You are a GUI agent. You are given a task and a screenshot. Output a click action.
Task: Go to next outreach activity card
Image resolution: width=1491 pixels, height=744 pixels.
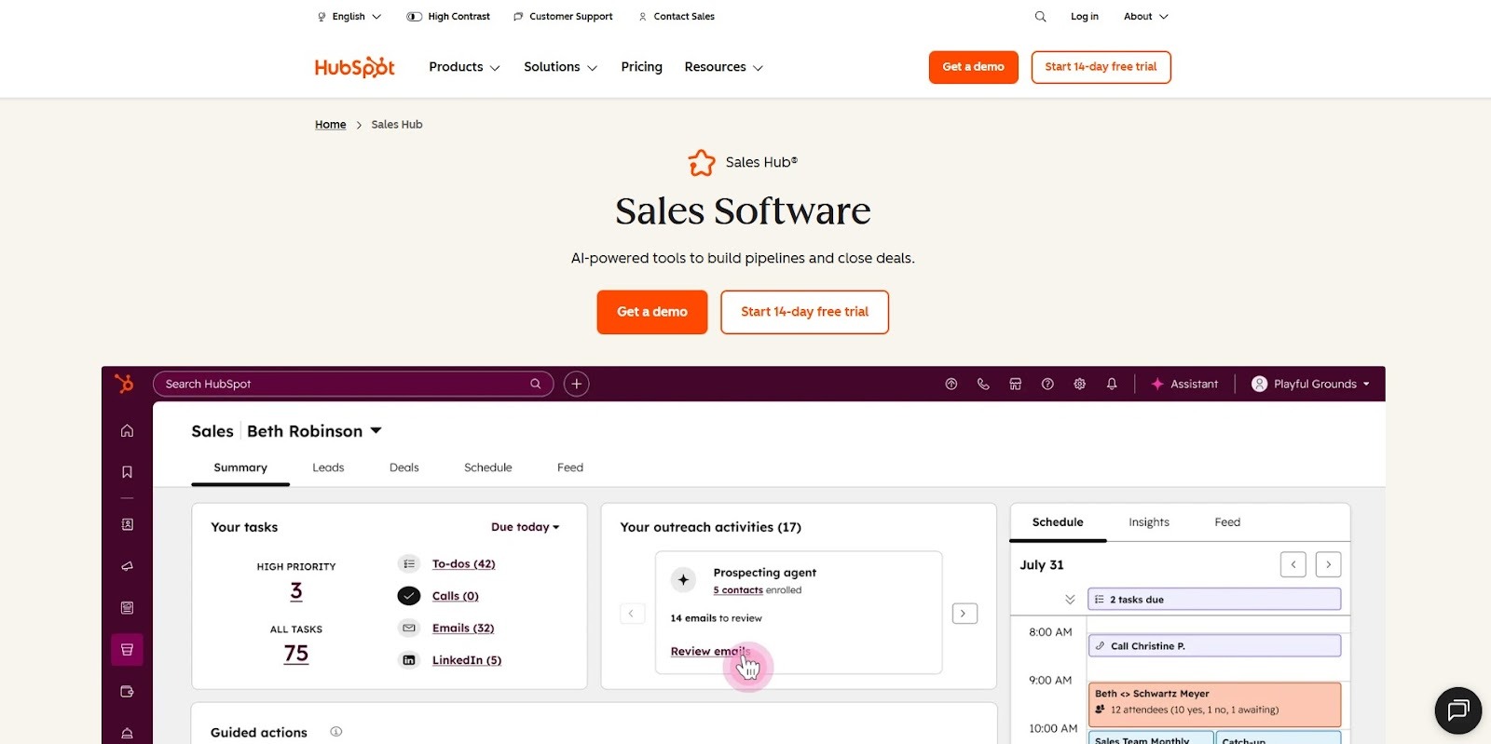[x=964, y=614]
